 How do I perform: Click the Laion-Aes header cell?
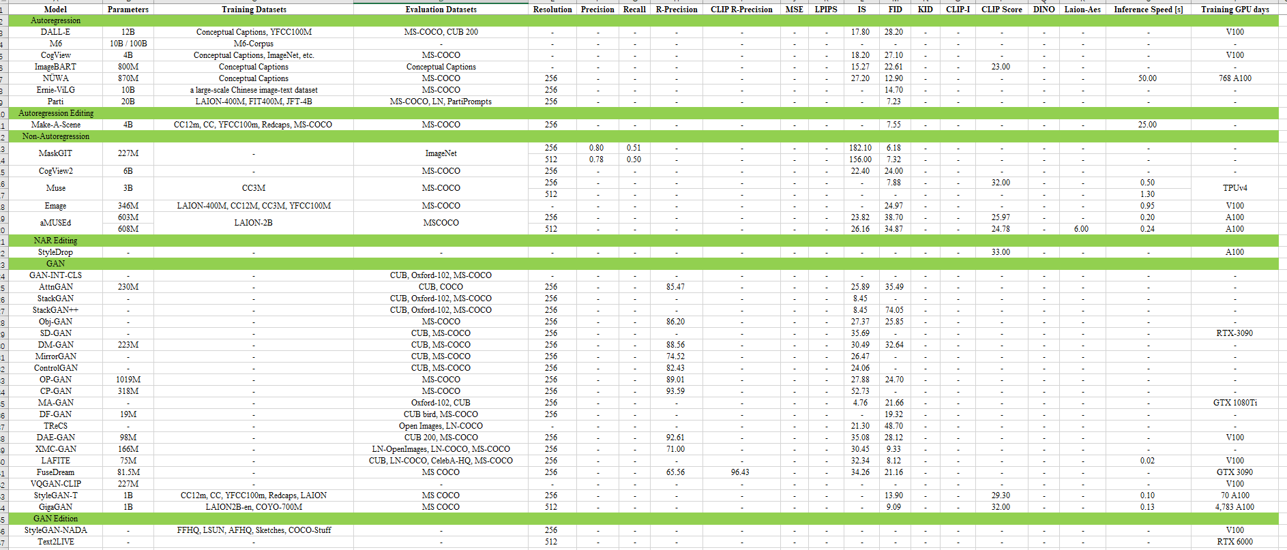coord(1082,10)
